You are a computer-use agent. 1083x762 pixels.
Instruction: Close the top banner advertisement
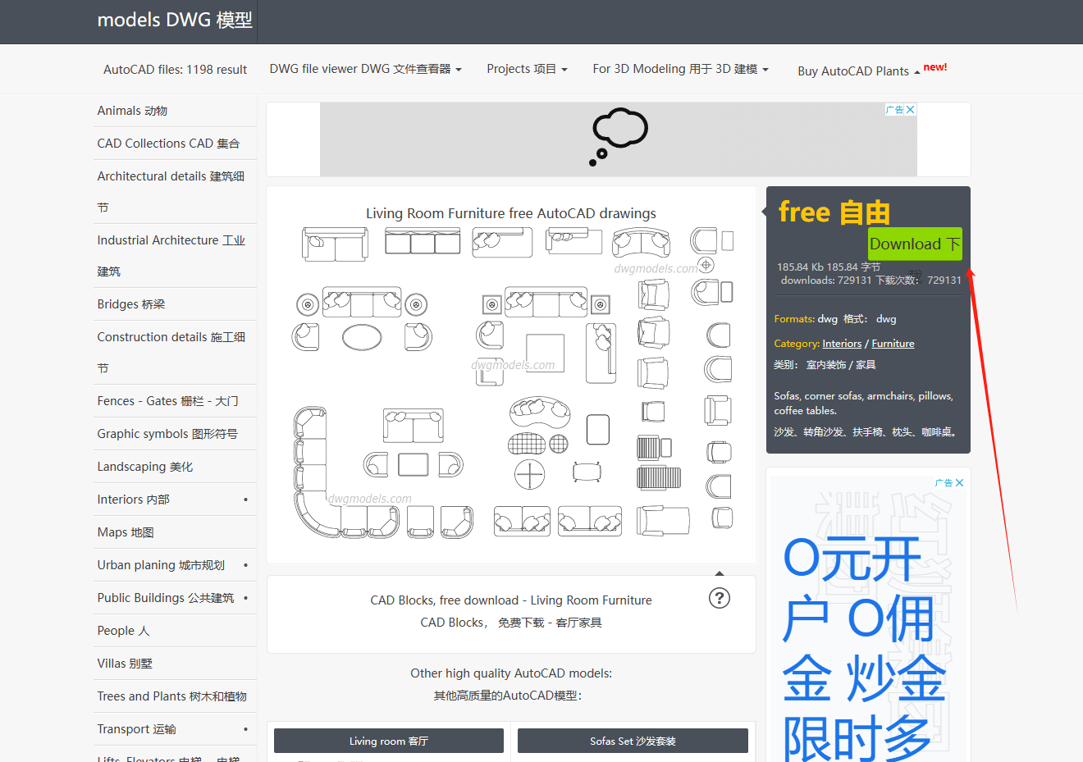pos(911,109)
